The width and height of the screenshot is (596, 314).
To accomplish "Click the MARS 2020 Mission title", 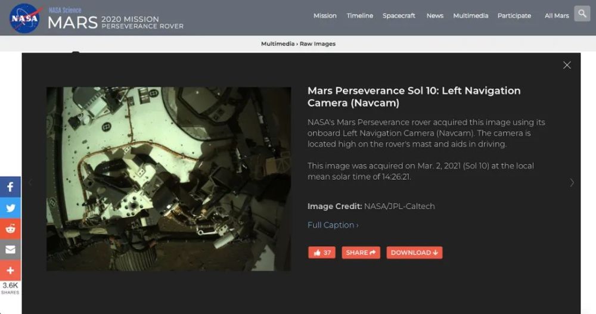I will point(116,23).
